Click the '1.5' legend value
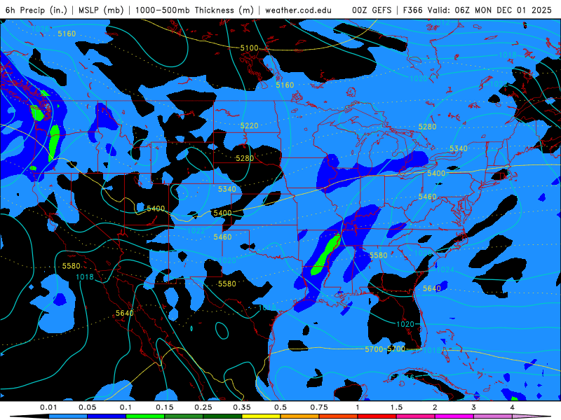 pyautogui.click(x=396, y=407)
